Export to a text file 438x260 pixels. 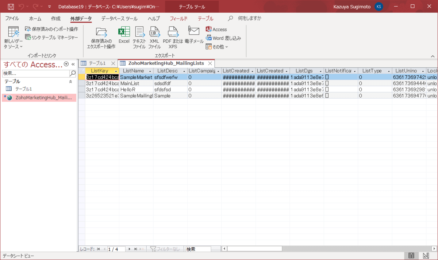[x=139, y=38]
